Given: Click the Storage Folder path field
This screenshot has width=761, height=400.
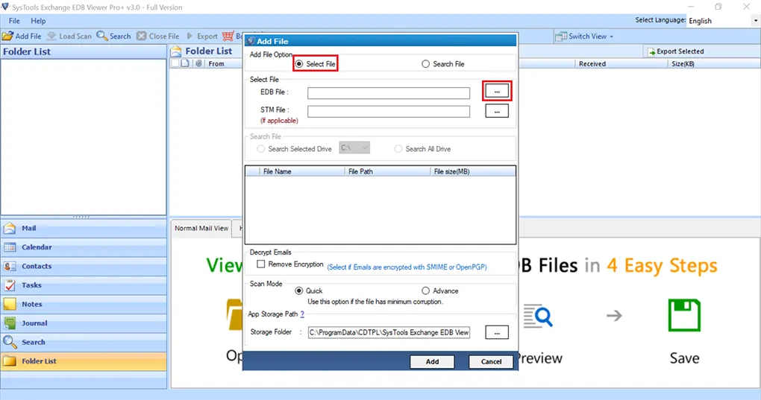Looking at the screenshot, I should coord(389,333).
